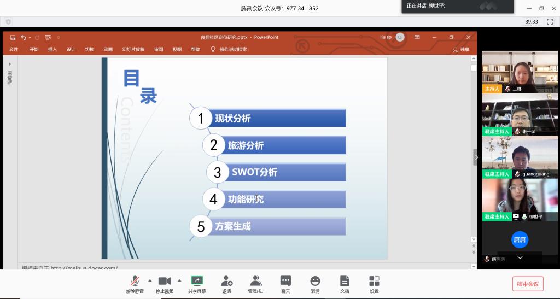
Task: Expand audio options arrow beside 解除静音
Action: (x=150, y=280)
